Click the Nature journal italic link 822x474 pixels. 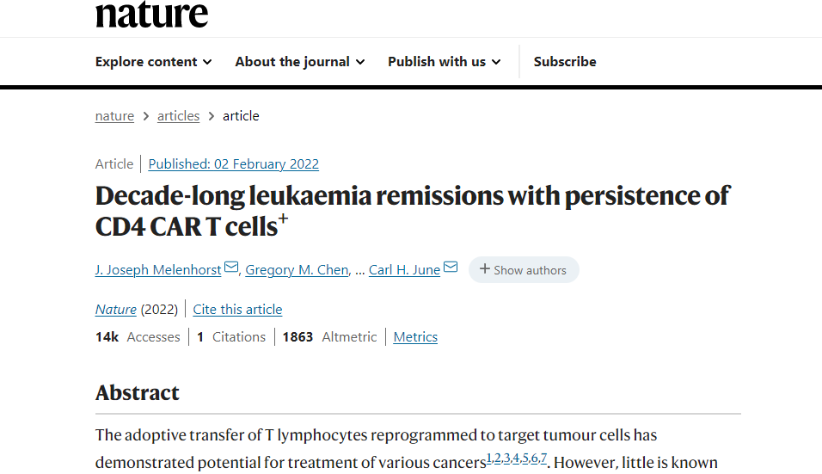coord(116,310)
